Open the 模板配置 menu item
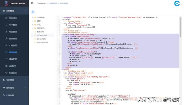The height and width of the screenshot is (105, 184). [14, 59]
